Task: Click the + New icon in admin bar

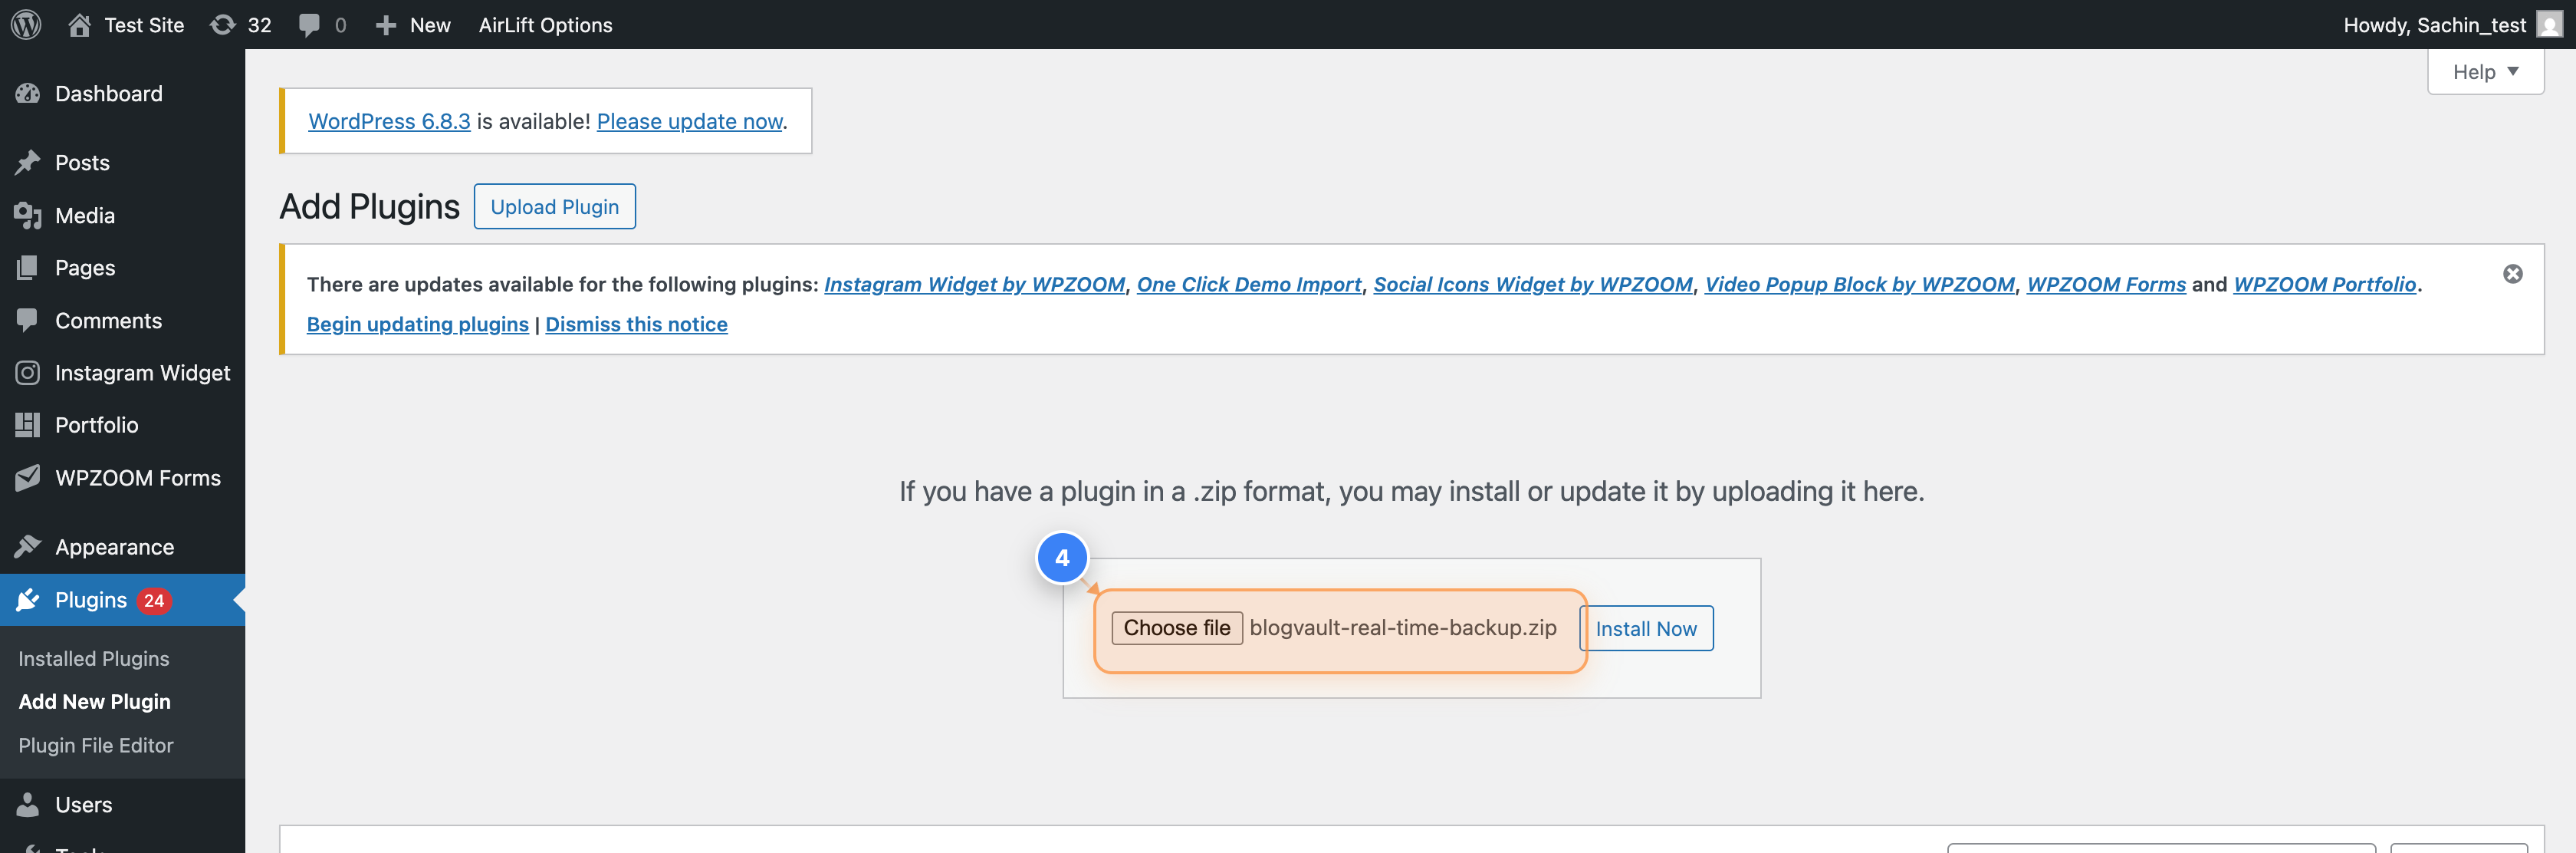Action: (387, 24)
